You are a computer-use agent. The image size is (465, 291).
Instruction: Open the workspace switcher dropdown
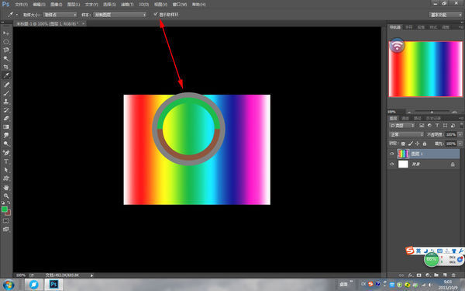446,15
